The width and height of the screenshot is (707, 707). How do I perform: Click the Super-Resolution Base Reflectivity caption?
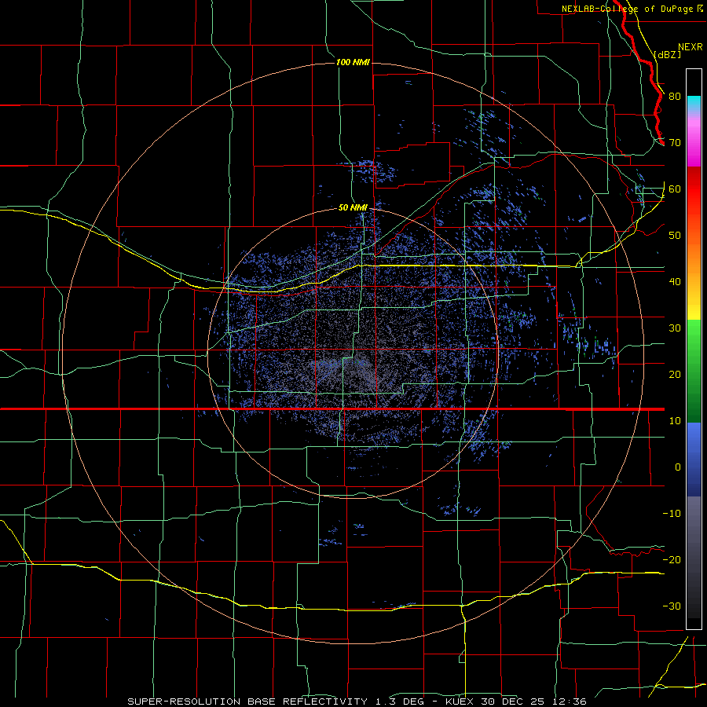pos(357,702)
